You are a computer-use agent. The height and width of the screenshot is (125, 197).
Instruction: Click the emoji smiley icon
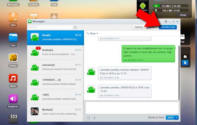89,118
